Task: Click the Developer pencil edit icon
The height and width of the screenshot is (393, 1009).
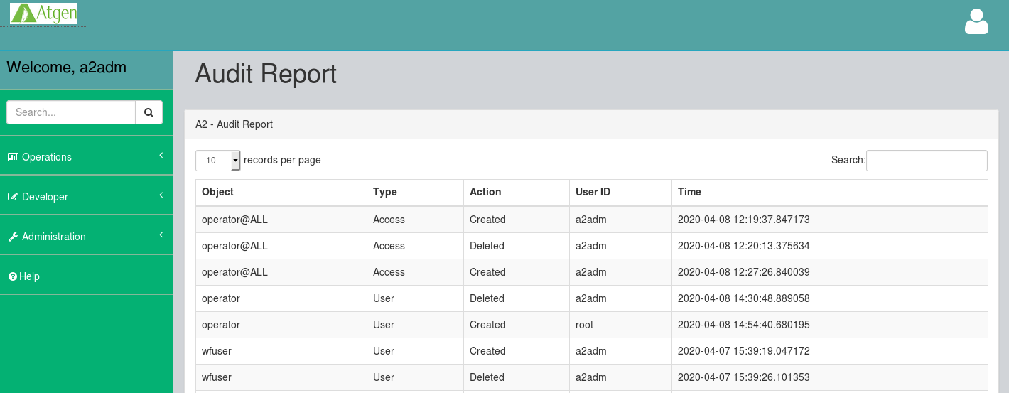Action: click(13, 197)
